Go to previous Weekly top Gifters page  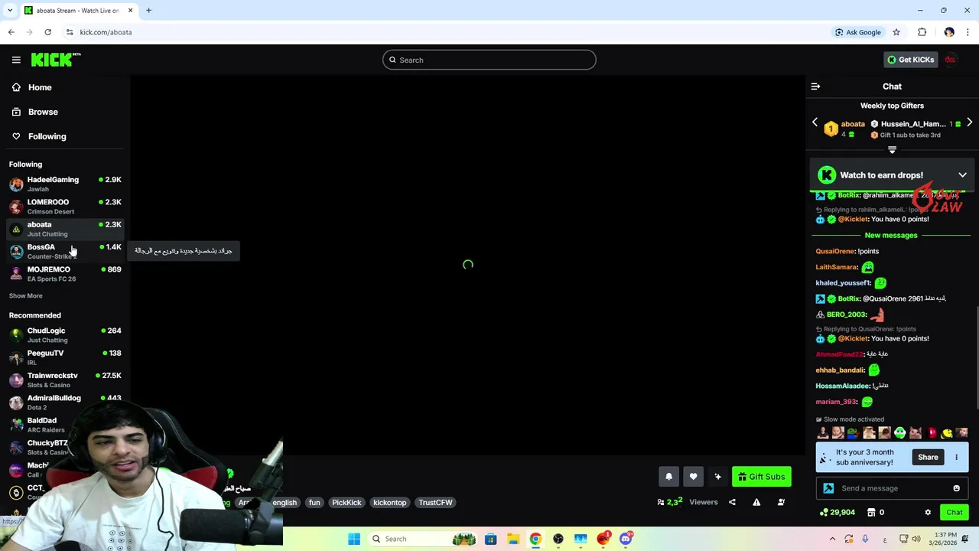tap(815, 122)
